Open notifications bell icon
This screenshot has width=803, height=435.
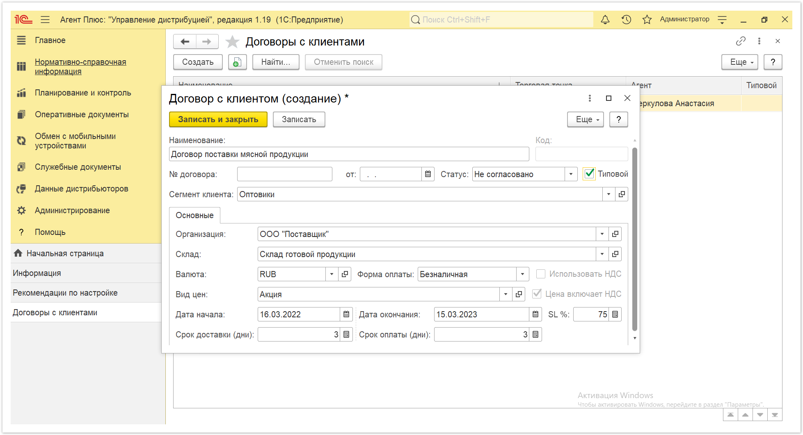tap(605, 19)
